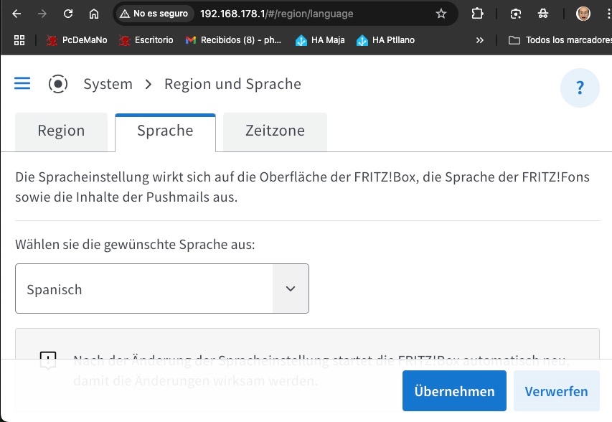This screenshot has width=612, height=422.
Task: Switch to the Region tab
Action: coord(61,131)
